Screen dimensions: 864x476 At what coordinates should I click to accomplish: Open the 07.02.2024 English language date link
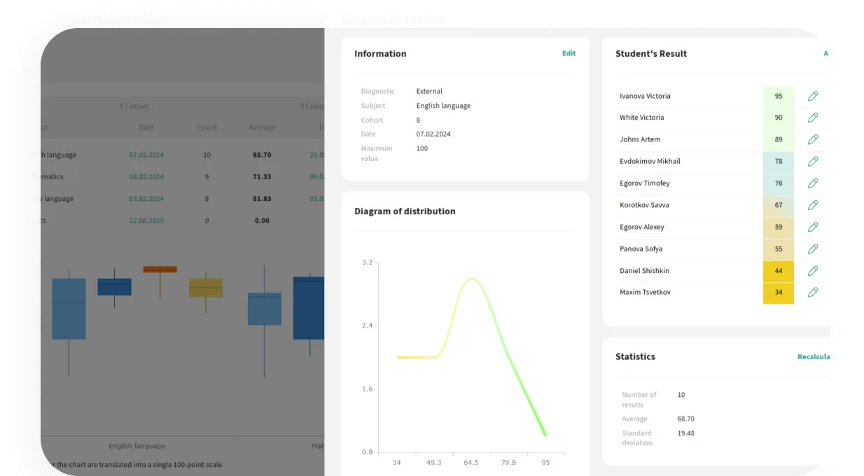[146, 155]
